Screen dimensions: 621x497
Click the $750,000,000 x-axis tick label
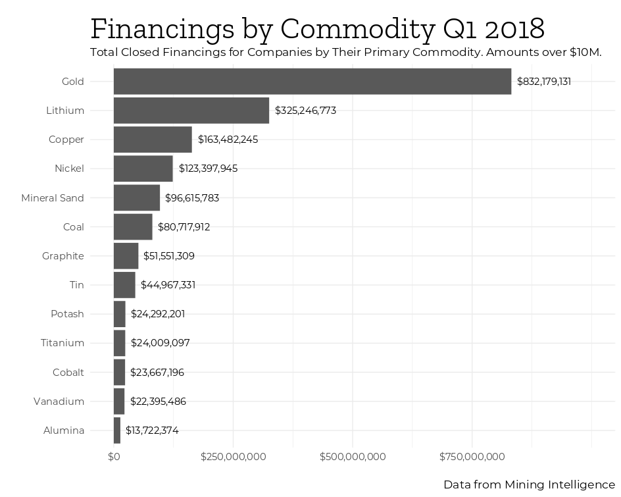(472, 456)
